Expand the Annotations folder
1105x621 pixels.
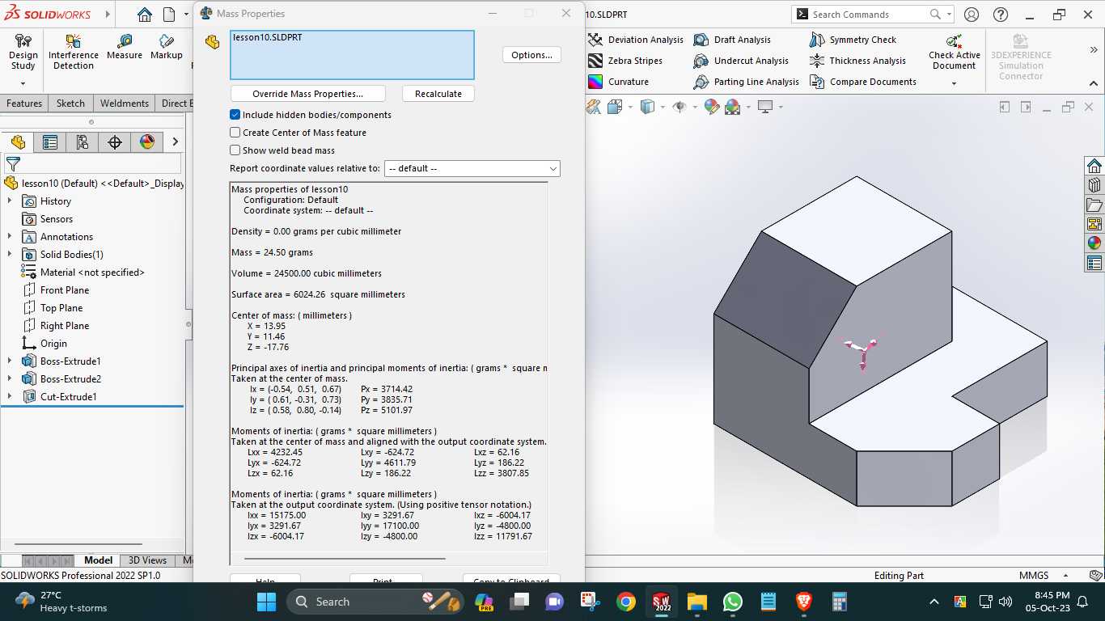coord(10,237)
